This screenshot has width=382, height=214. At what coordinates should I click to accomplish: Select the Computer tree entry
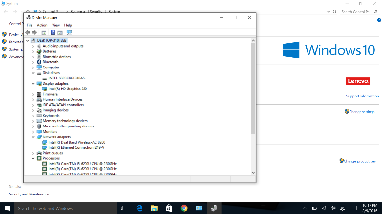[51, 68]
